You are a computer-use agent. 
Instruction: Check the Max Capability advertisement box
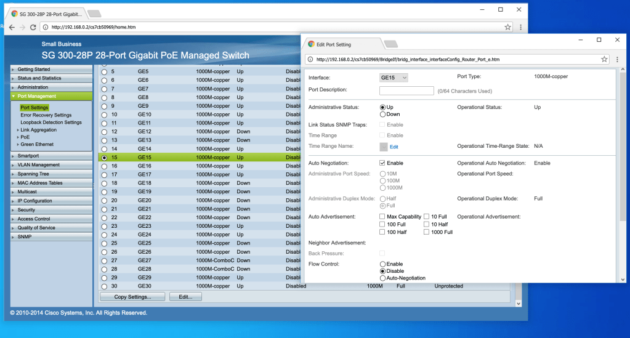[x=382, y=217]
